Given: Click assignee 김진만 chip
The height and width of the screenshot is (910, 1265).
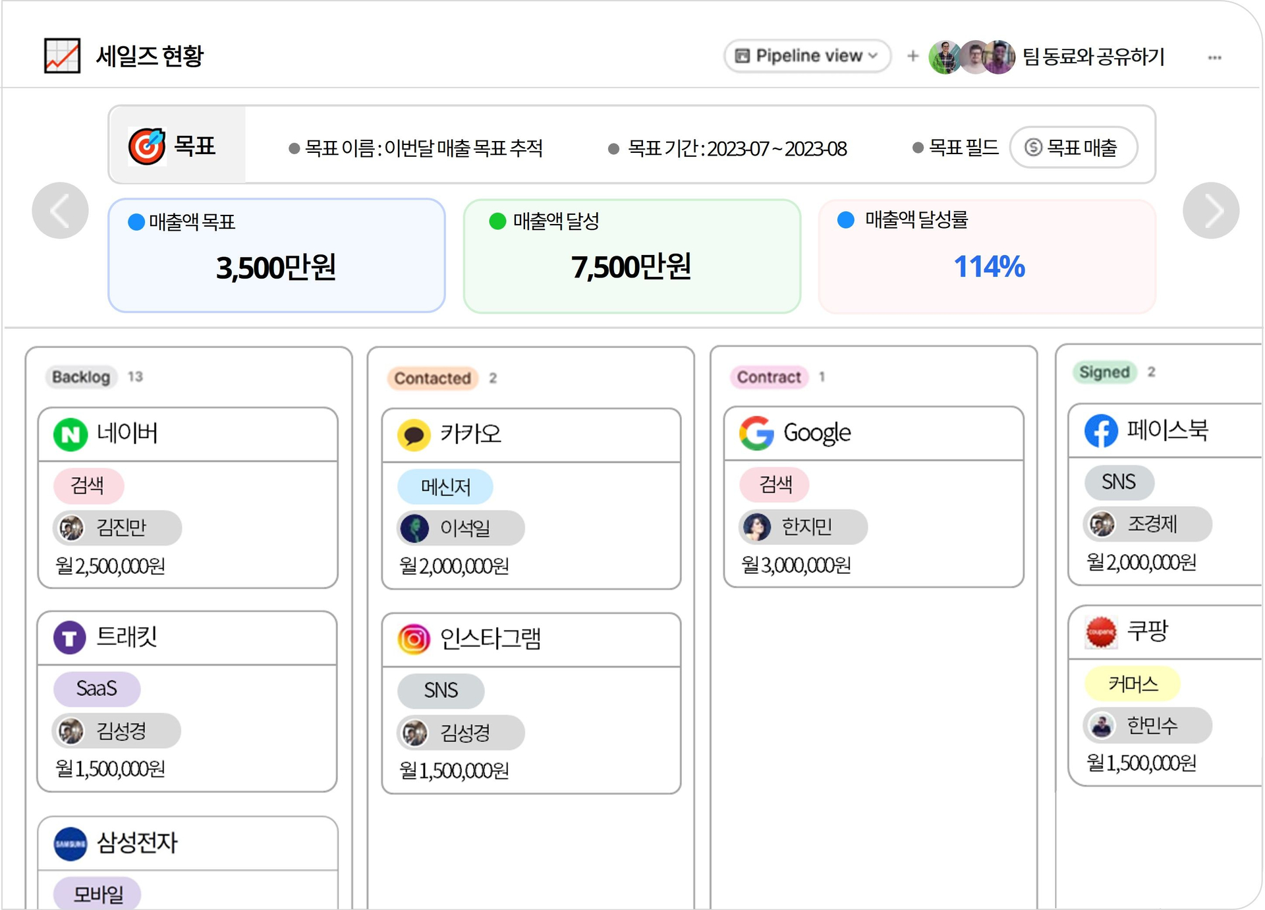Looking at the screenshot, I should (117, 528).
